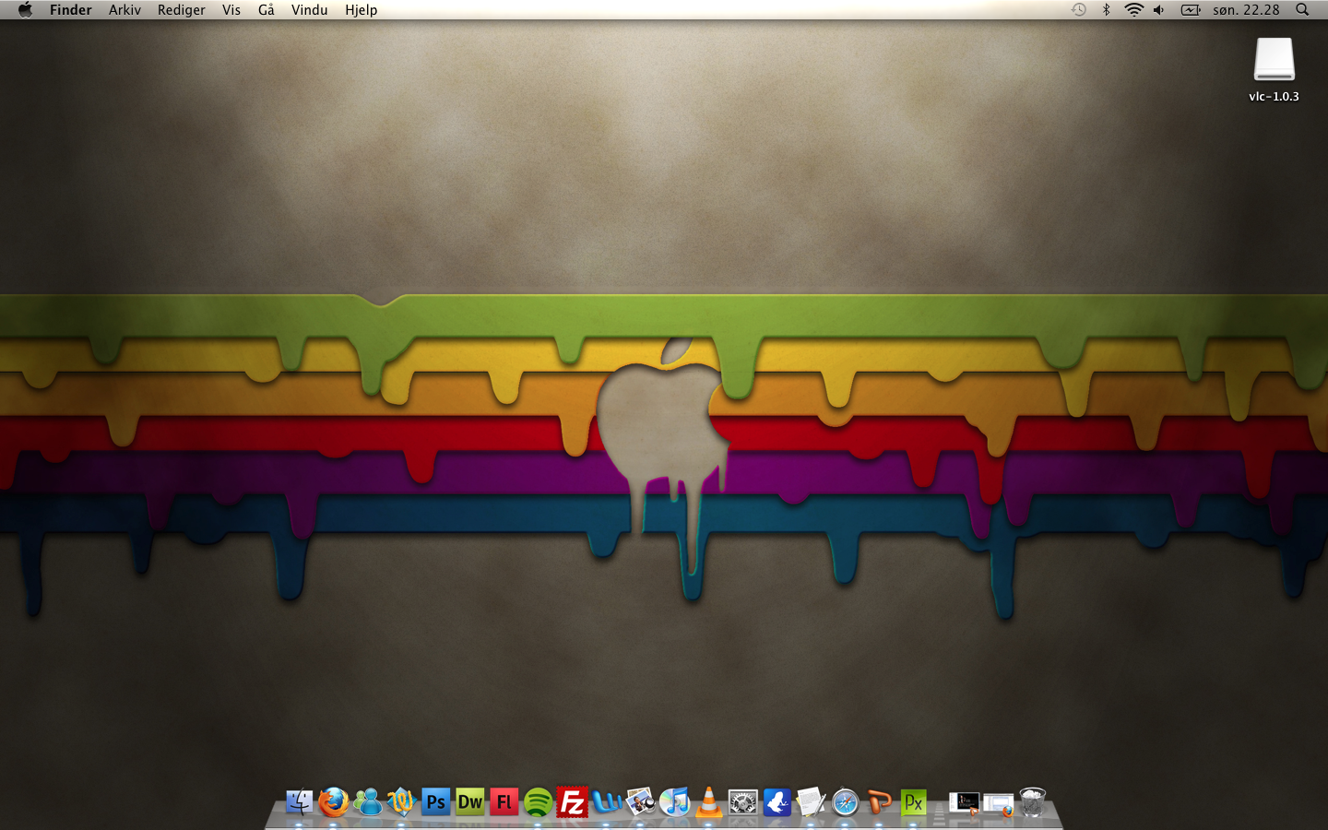Screen dimensions: 1328x830
Task: Open Finder from the dock
Action: coord(300,802)
